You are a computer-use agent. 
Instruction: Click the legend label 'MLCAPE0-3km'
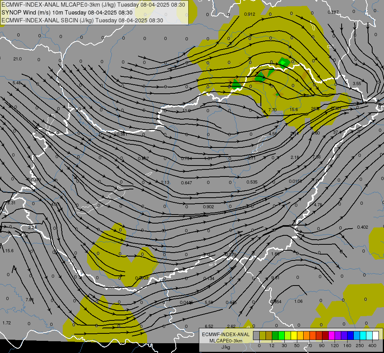click(226, 341)
